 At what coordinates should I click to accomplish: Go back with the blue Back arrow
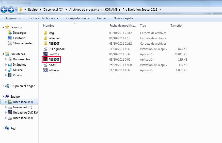click(x=4, y=10)
